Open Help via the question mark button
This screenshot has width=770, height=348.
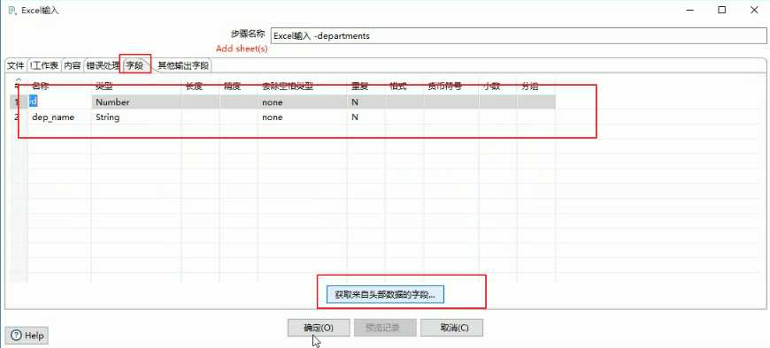click(27, 336)
